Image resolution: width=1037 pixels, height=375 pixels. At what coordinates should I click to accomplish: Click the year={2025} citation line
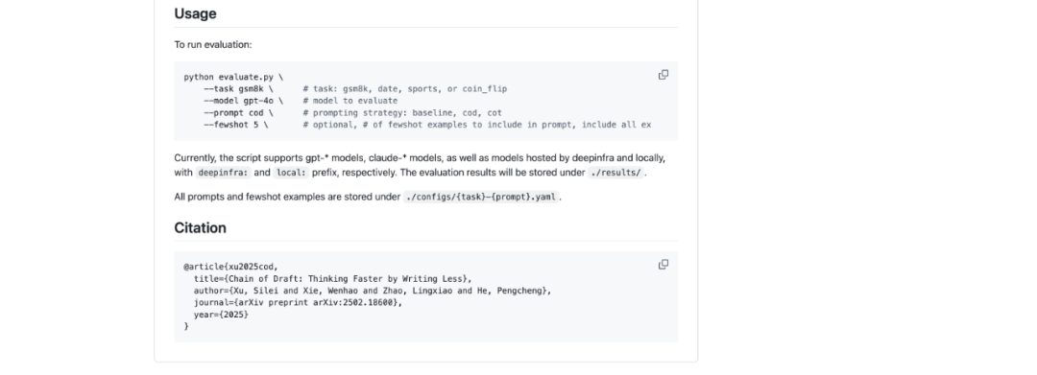(221, 315)
